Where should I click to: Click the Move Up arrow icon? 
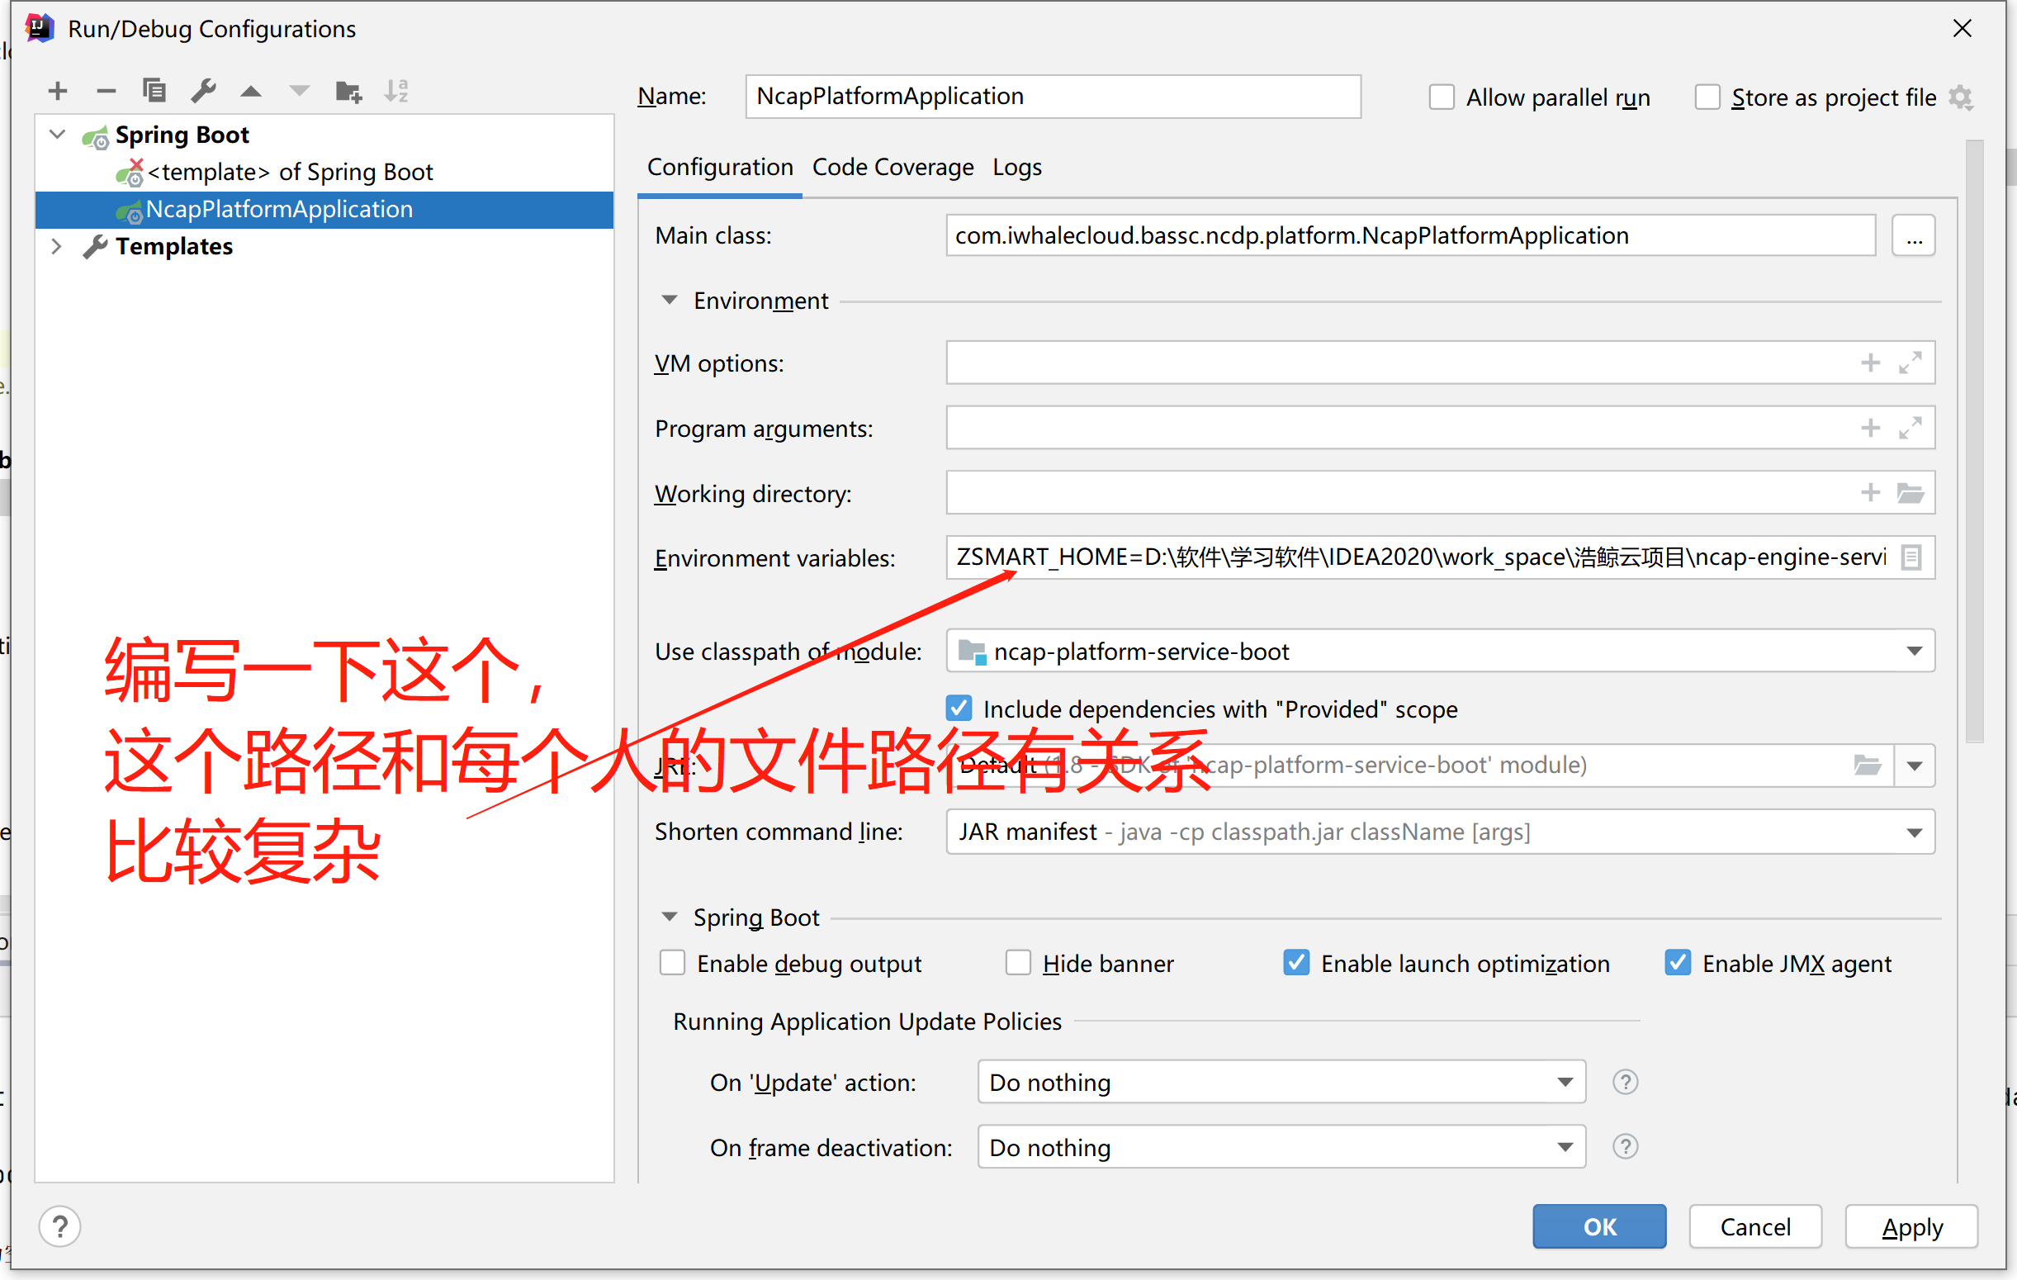coord(250,91)
